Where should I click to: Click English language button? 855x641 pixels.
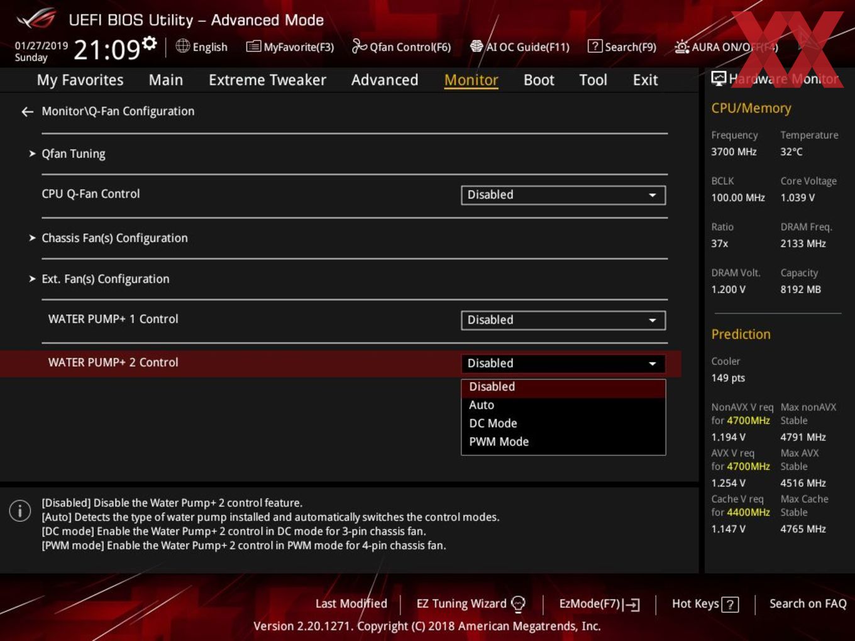point(210,47)
